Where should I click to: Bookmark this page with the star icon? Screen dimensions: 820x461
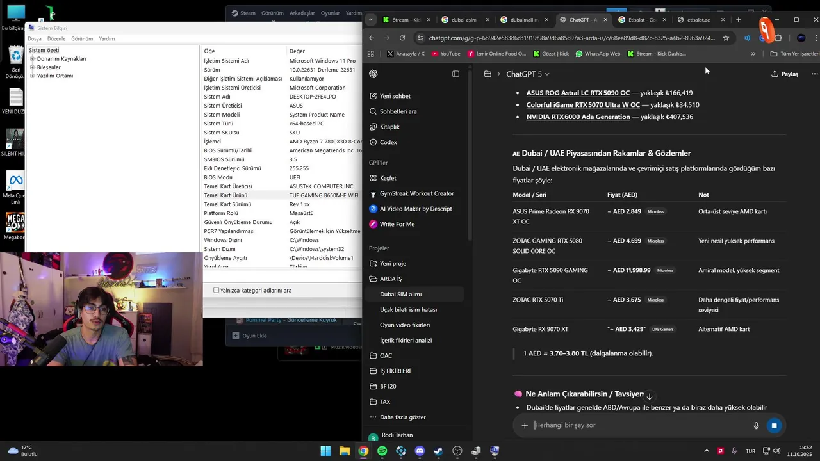tap(726, 38)
